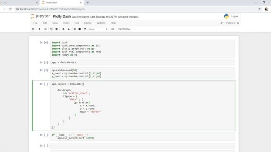Open the Kernel menu
The image size is (271, 152).
[88, 23]
